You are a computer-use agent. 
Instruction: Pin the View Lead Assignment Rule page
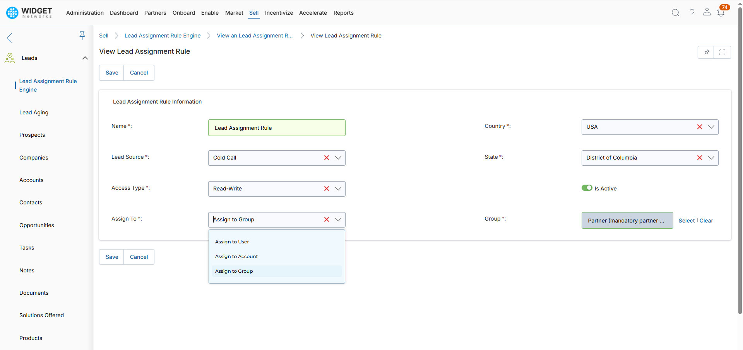[x=707, y=52]
